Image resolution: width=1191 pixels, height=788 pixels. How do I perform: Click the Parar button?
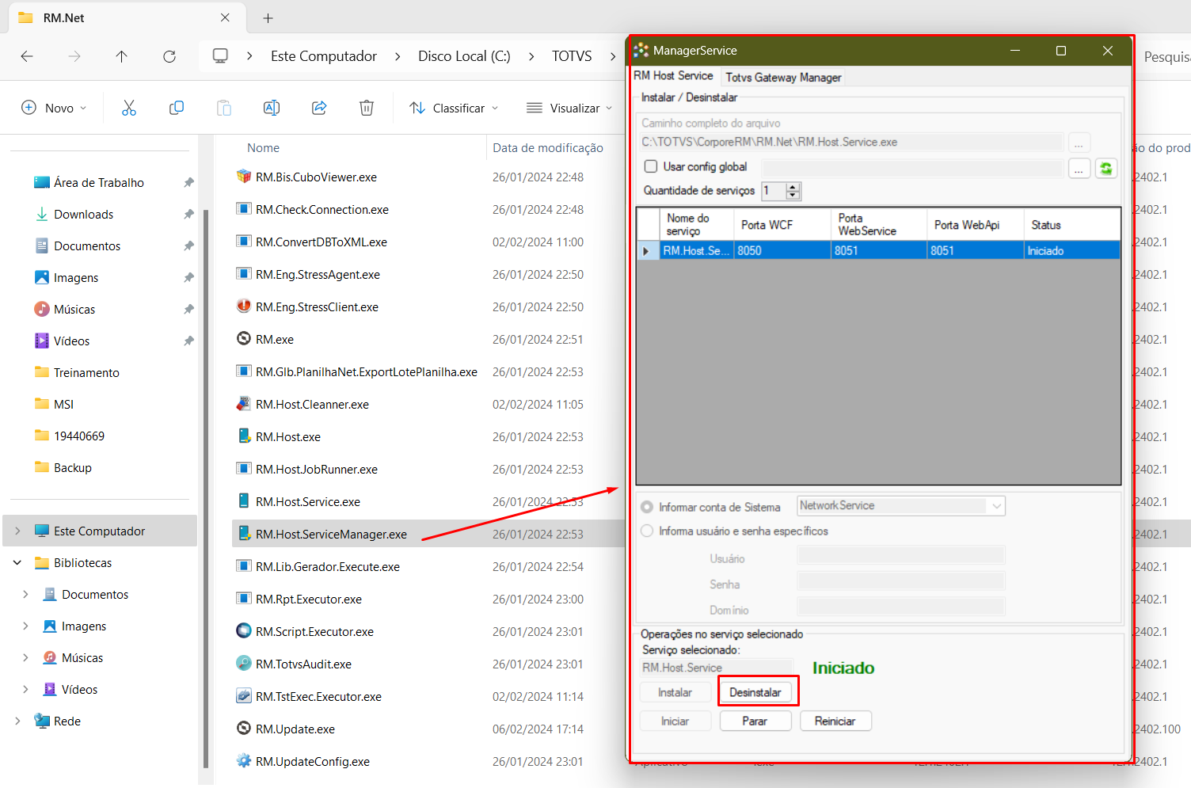coord(755,721)
